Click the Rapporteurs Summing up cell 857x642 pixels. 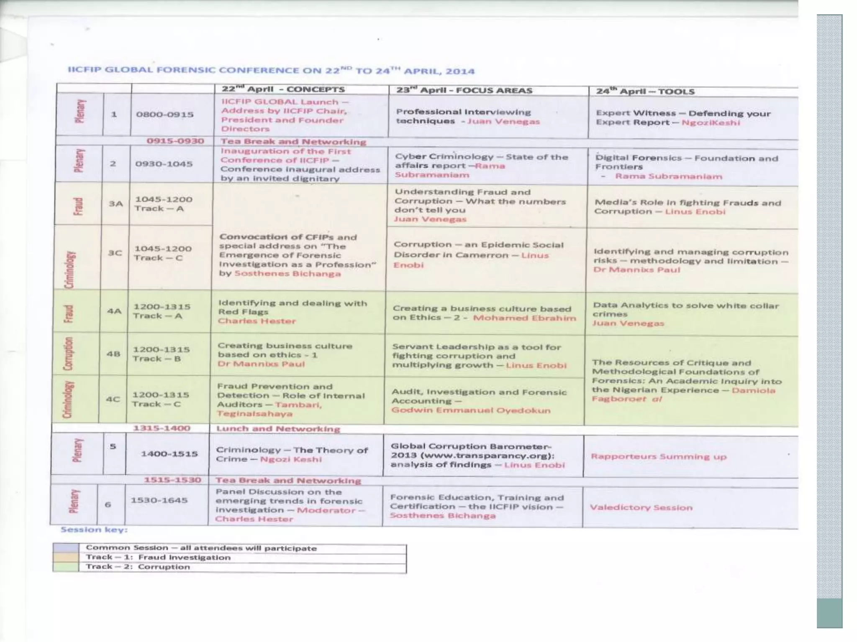click(x=659, y=456)
